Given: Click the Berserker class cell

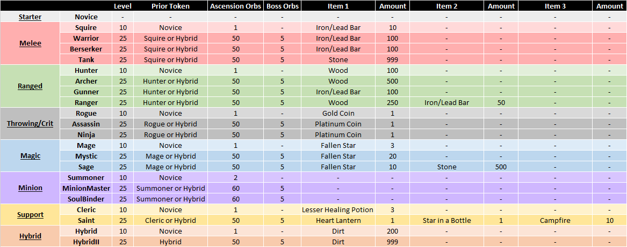Looking at the screenshot, I should point(87,49).
